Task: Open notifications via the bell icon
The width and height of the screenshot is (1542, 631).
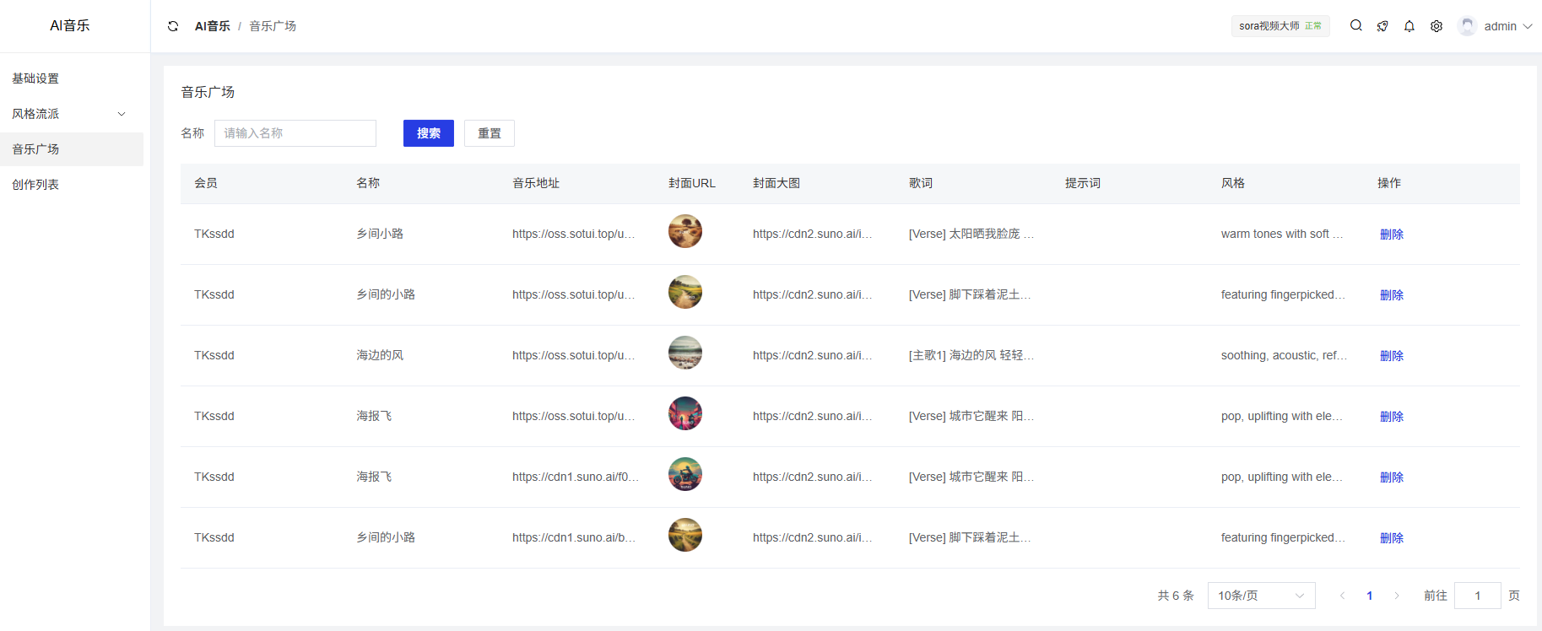Action: [1409, 26]
